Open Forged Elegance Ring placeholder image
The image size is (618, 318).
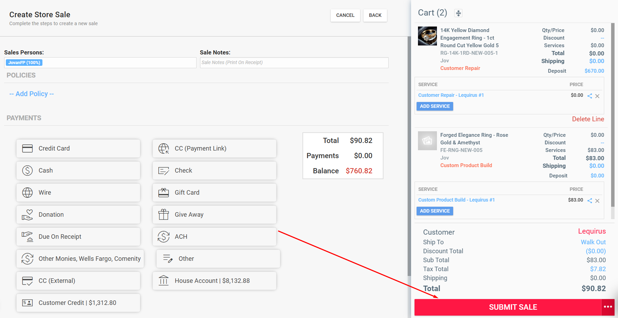pos(427,141)
